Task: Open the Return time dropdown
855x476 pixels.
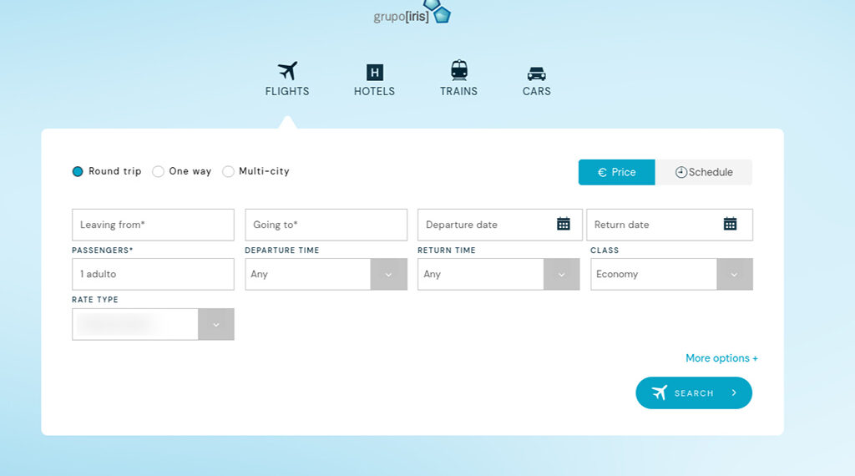Action: pos(498,274)
